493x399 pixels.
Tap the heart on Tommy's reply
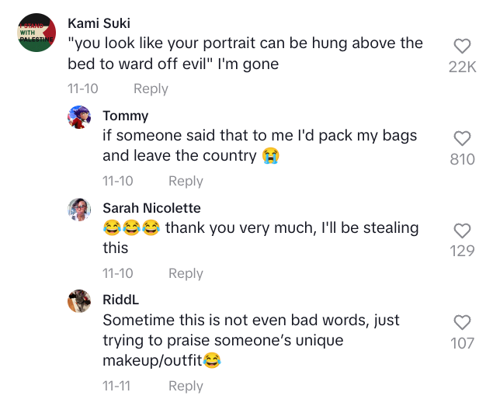point(462,139)
